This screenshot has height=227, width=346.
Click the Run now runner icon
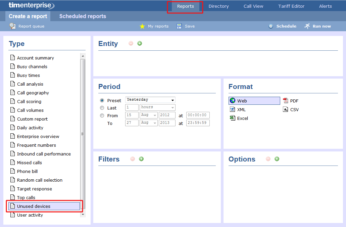[307, 26]
